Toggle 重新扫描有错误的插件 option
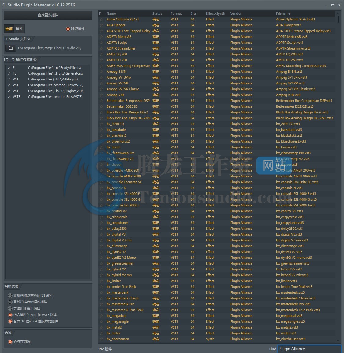Image resolution: width=344 pixels, height=353 pixels. [10, 302]
